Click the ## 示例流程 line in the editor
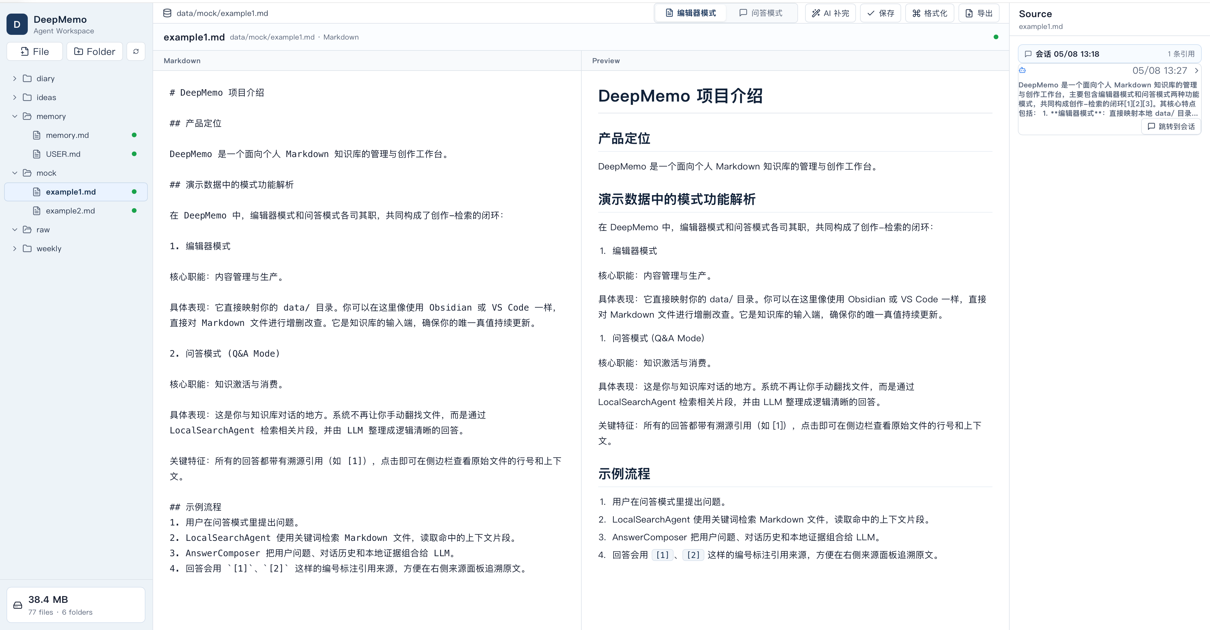 (x=195, y=507)
